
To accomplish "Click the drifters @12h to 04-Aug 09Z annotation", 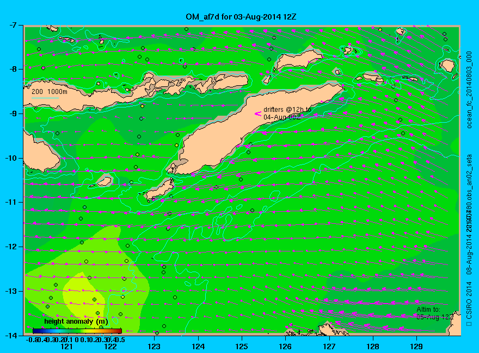I will coord(286,113).
